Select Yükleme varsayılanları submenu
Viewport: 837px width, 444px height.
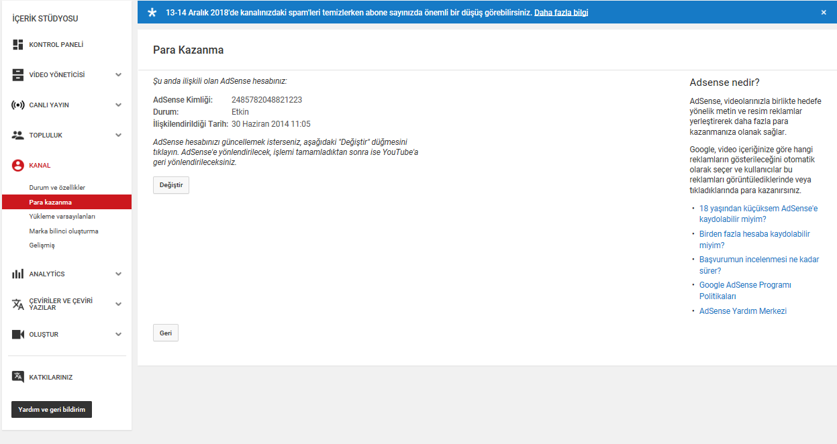point(62,217)
